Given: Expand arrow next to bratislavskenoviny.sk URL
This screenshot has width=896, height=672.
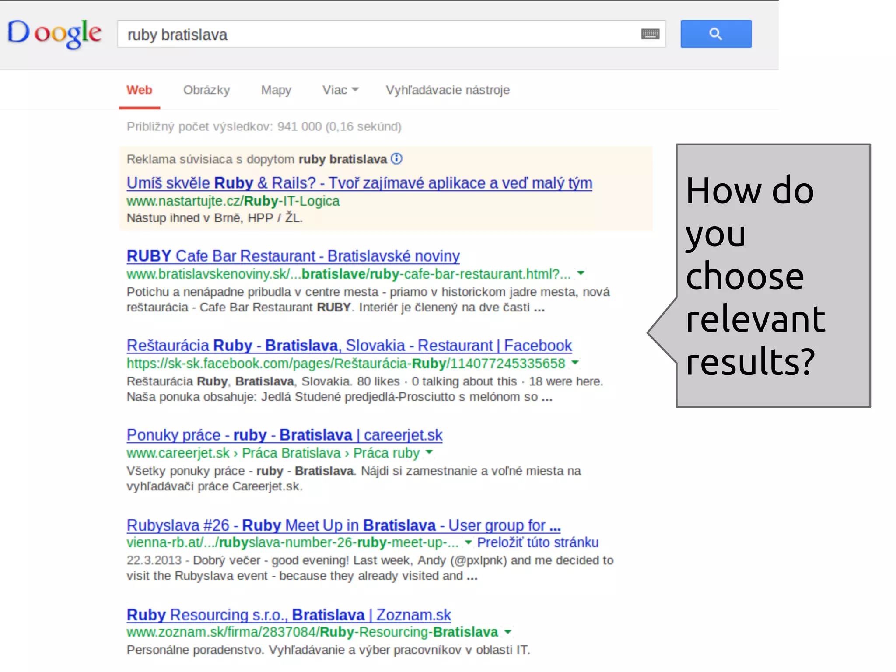Looking at the screenshot, I should pos(581,273).
